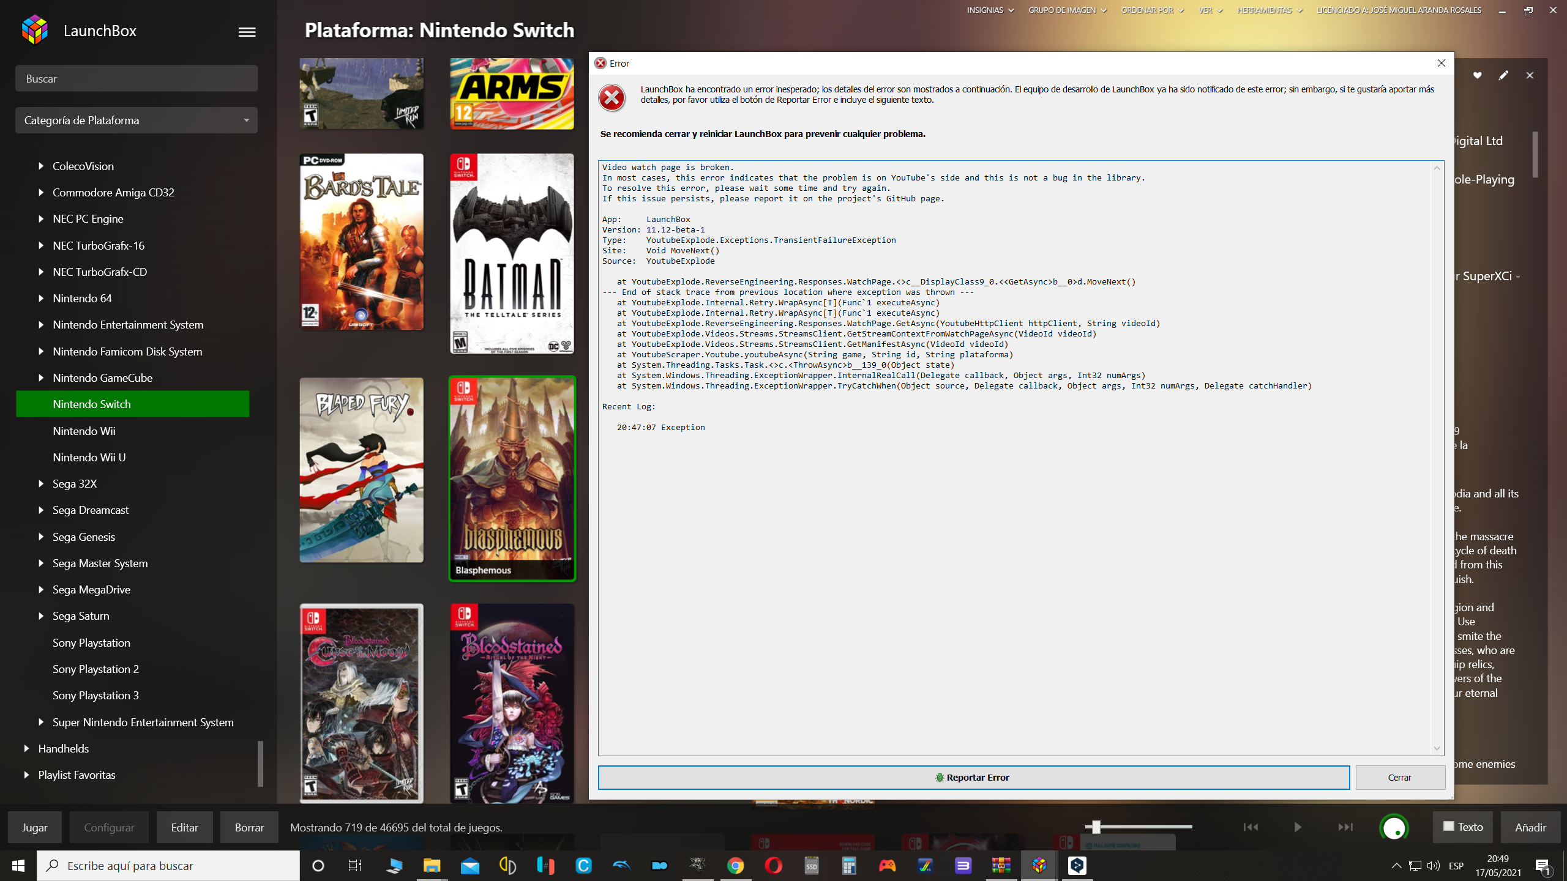The height and width of the screenshot is (881, 1567).
Task: Open File Explorer from taskbar
Action: click(x=432, y=866)
